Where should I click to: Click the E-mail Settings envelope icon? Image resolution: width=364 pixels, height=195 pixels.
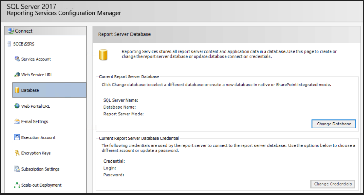17,121
